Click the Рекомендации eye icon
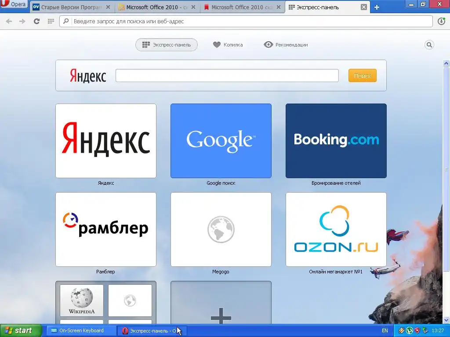Screen dimensions: 450x337 click(x=269, y=45)
